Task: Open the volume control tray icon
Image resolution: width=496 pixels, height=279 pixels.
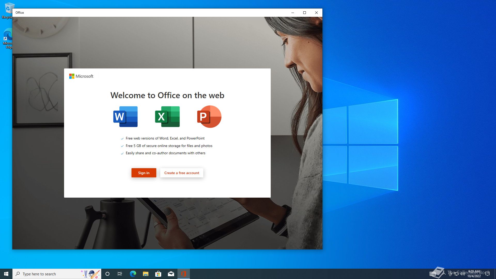Action: 463,274
